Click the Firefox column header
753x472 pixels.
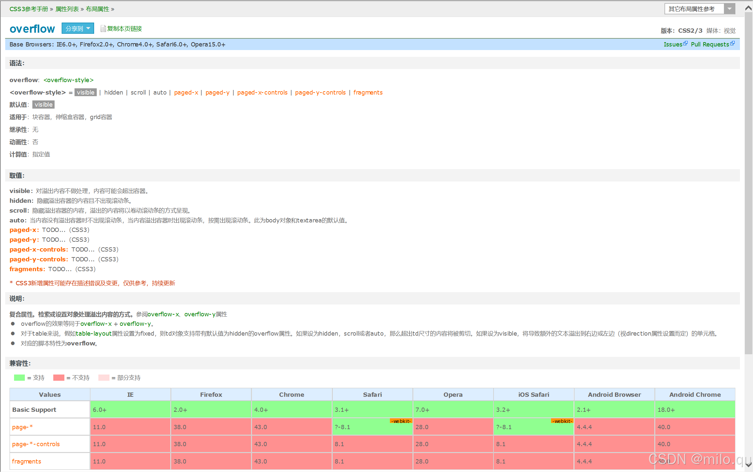coord(211,394)
